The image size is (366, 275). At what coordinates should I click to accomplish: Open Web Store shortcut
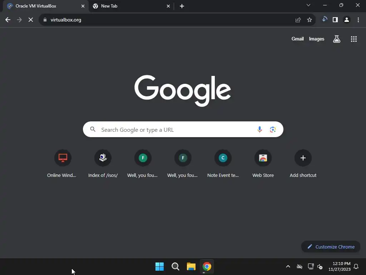click(263, 163)
